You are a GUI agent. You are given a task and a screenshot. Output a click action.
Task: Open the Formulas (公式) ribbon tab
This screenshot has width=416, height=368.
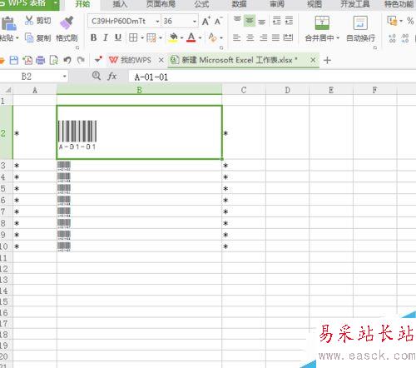point(201,4)
